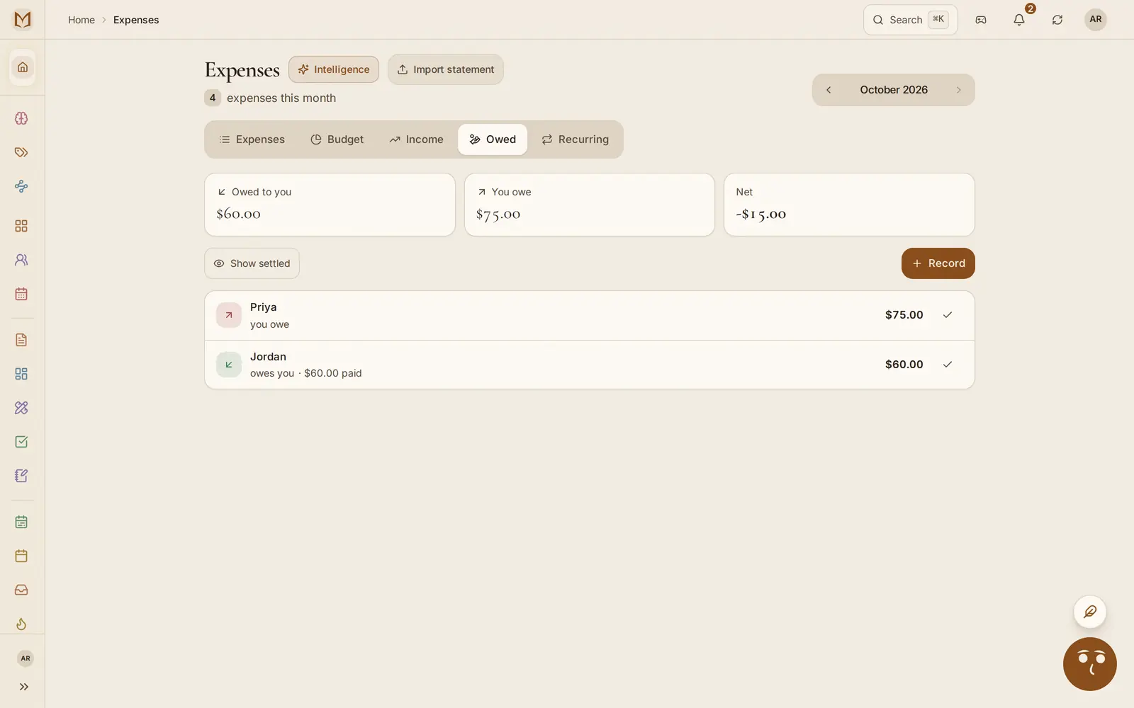Open the AR account avatar in the top bar
1134x708 pixels.
click(1096, 20)
